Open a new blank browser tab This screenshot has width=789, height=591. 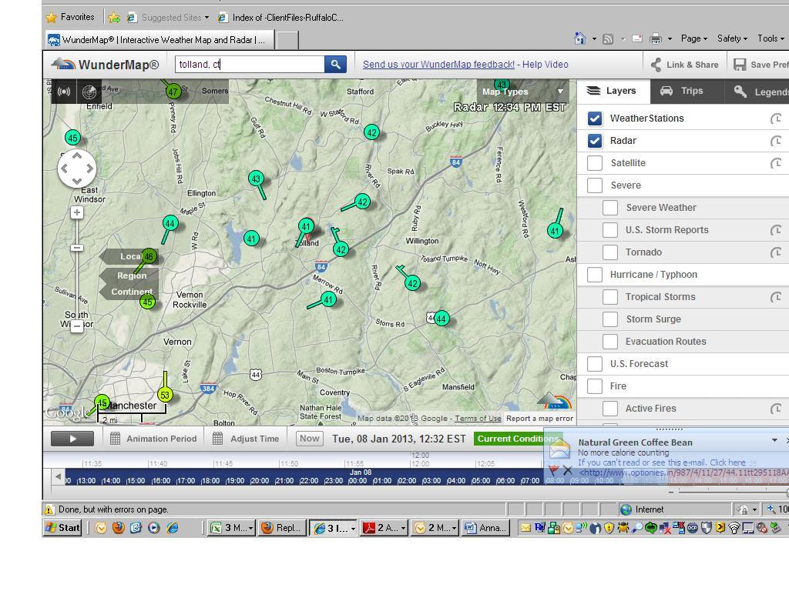pyautogui.click(x=287, y=40)
